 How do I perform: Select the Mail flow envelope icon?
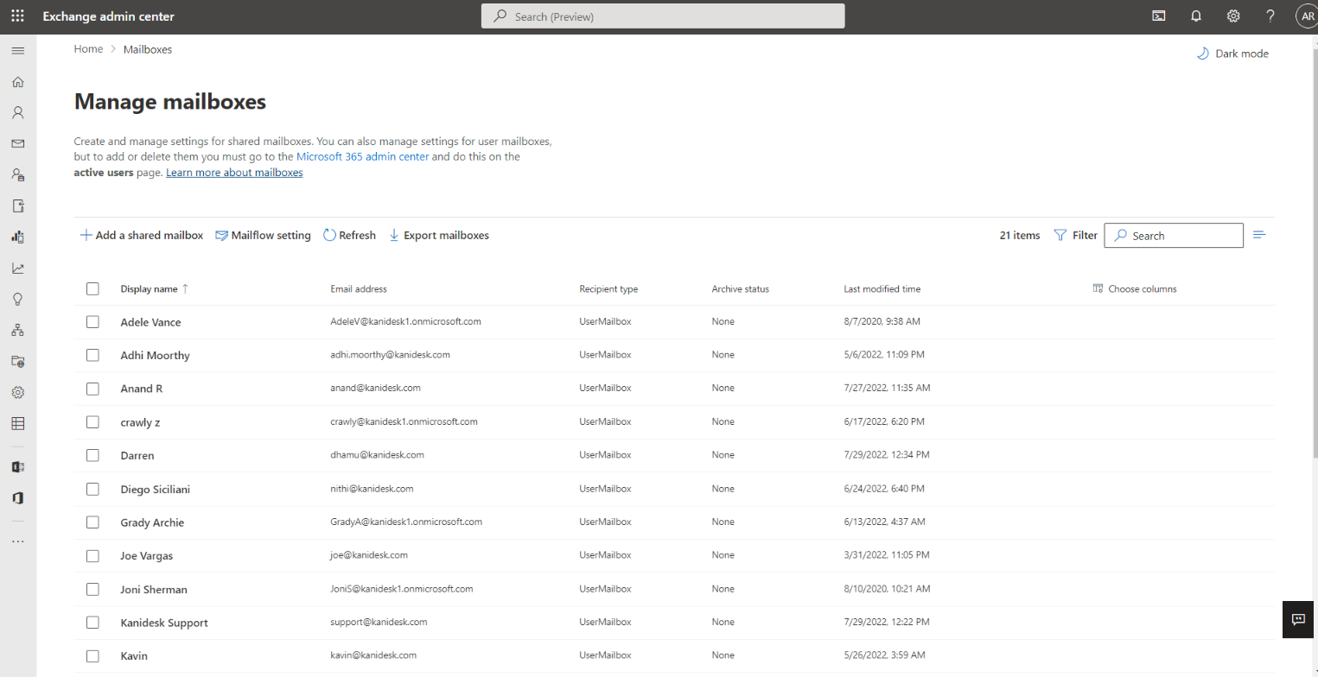17,143
